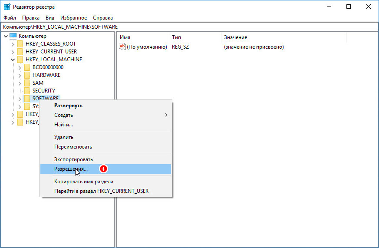The image size is (379, 248).
Task: Select the HARDWARE tree label
Action: [x=46, y=75]
